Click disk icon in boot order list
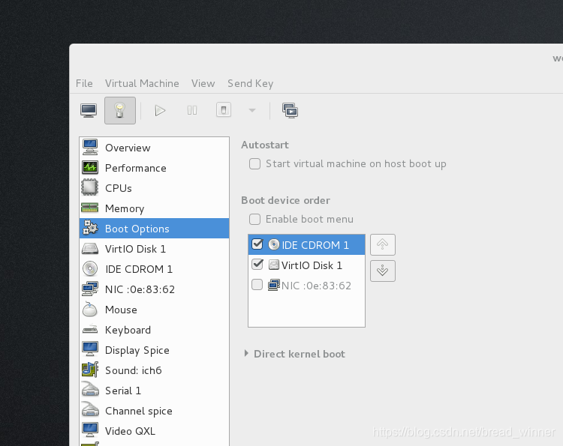The width and height of the screenshot is (563, 446). click(273, 265)
